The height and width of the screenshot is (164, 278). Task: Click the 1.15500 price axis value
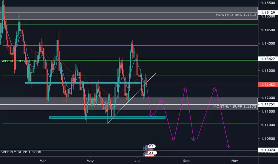[x=268, y=3]
